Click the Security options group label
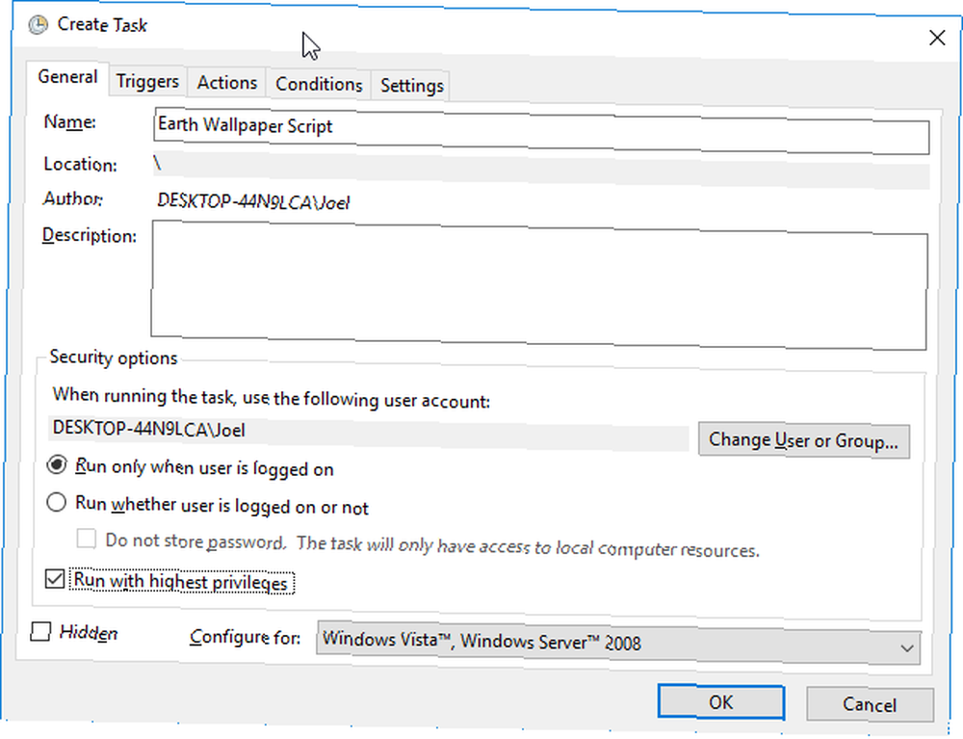963x739 pixels. click(113, 357)
